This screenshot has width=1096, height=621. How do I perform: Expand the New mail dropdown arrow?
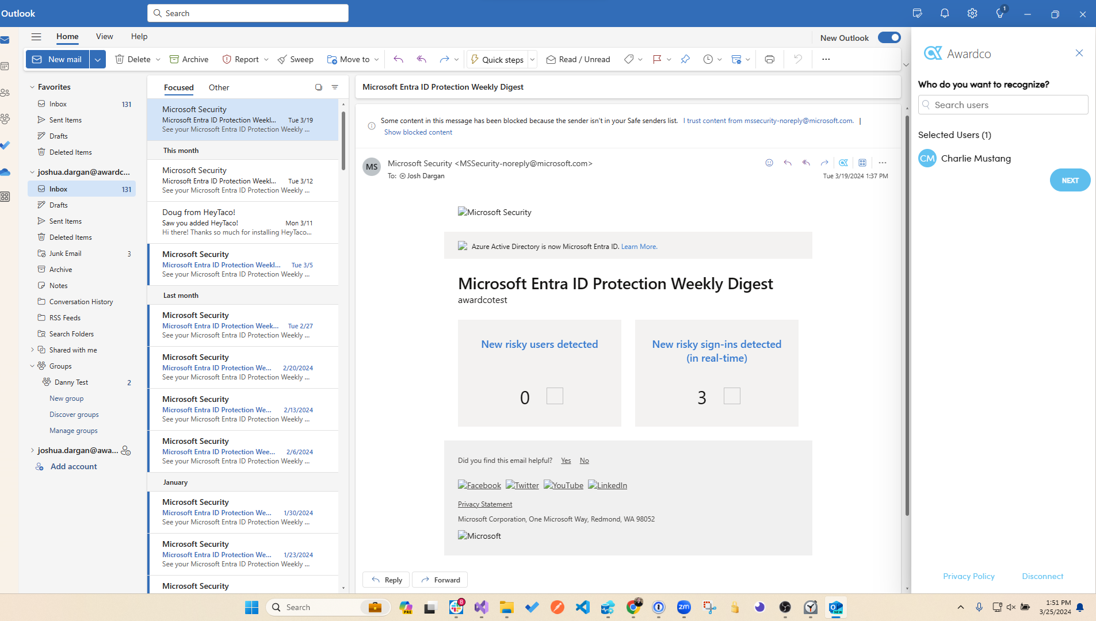[98, 59]
